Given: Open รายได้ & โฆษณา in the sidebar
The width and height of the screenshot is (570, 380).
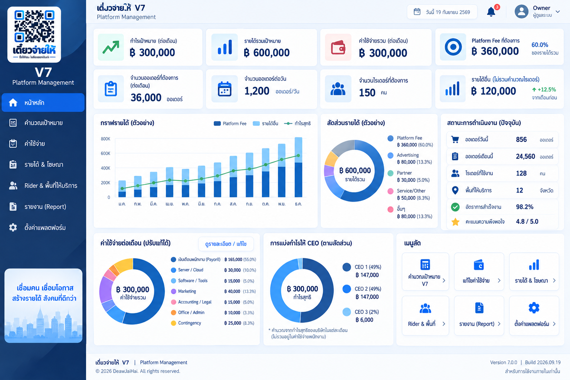Looking at the screenshot, I should point(43,164).
